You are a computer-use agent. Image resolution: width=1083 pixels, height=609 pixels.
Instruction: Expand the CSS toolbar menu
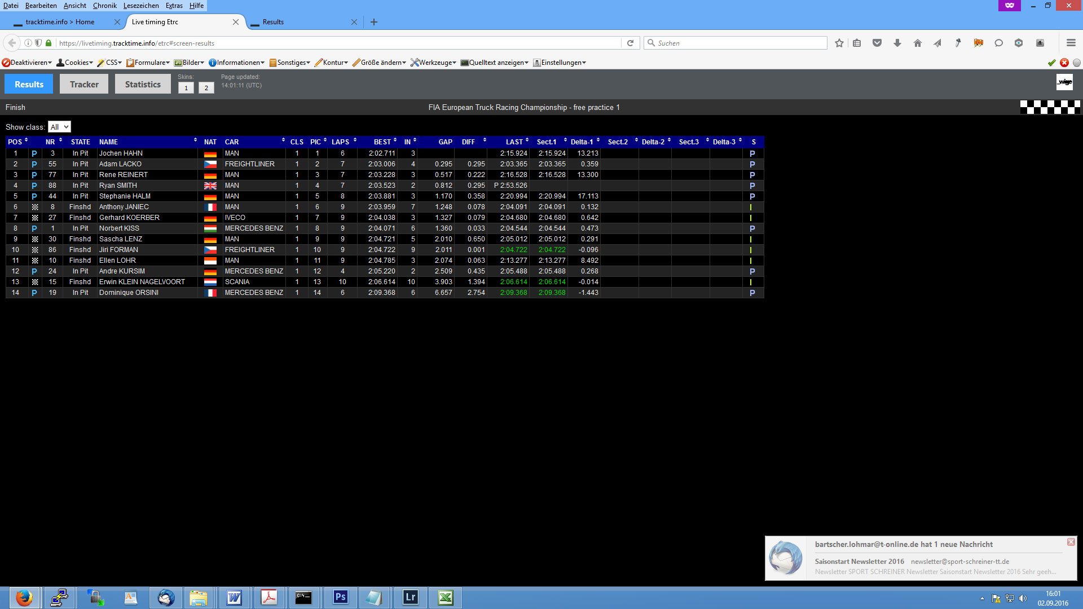coord(109,63)
